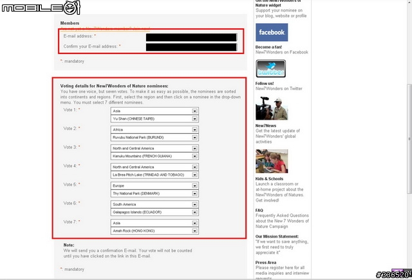The height and width of the screenshot is (280, 412).
Task: Open the Amah Rock nominee dropdown
Action: [154, 230]
